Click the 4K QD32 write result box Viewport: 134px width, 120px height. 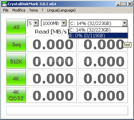103,95
